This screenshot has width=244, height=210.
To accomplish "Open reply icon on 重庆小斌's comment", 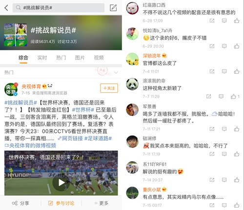I will 224,205.
